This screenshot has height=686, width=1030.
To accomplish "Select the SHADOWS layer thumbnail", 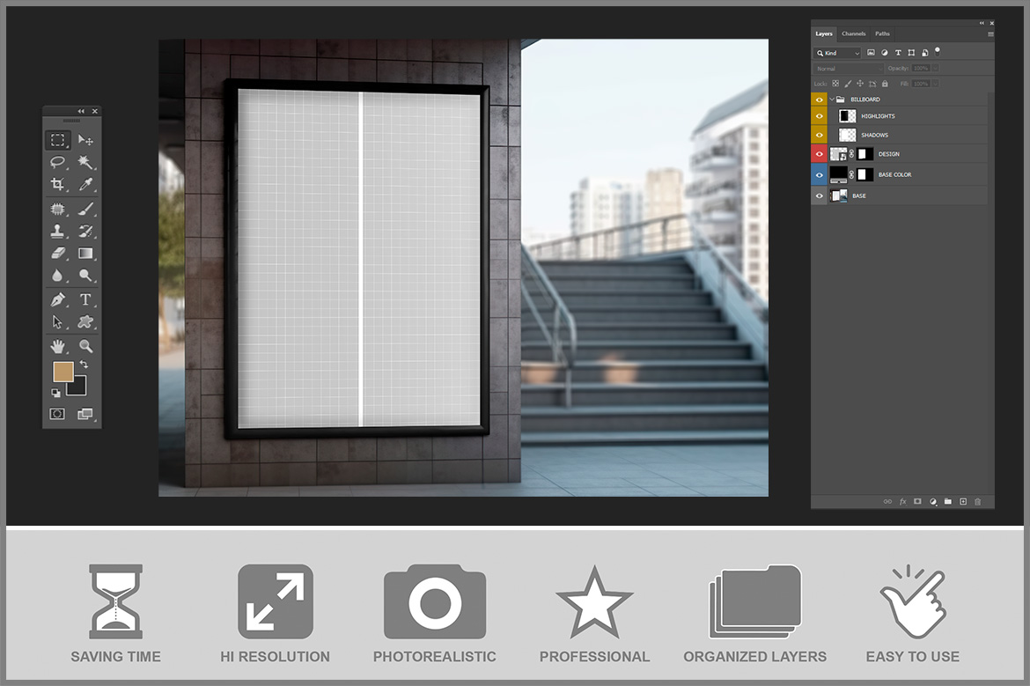I will 847,135.
